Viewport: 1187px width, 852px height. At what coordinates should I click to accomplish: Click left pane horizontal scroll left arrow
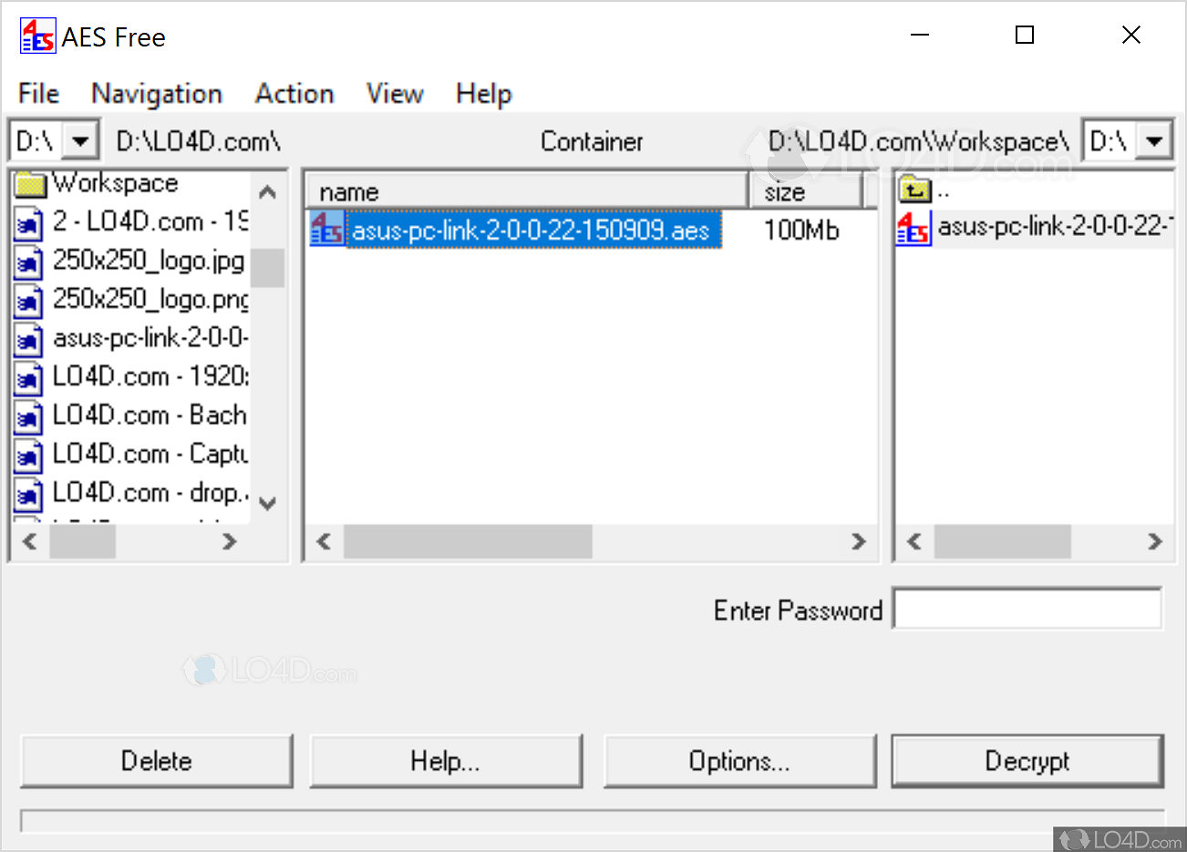point(30,541)
